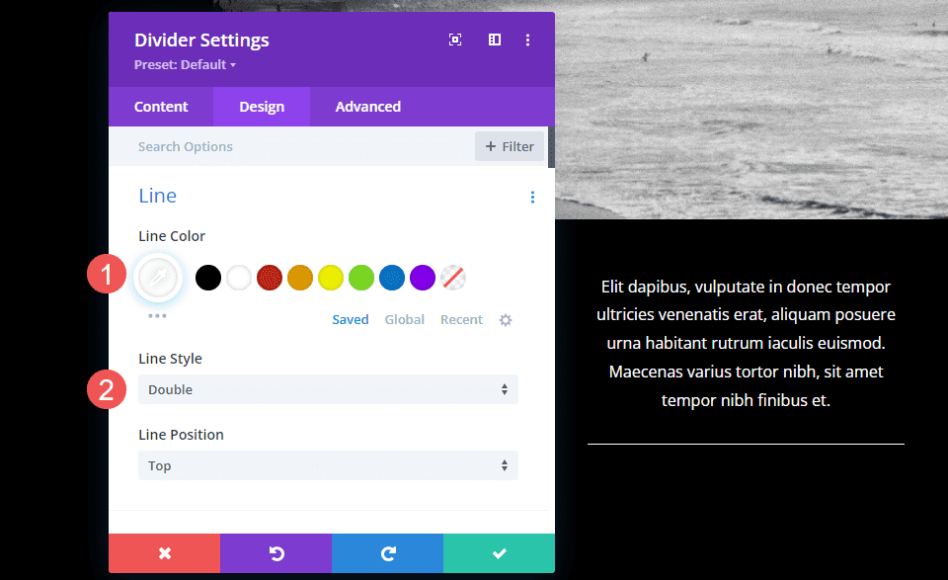The height and width of the screenshot is (580, 948).
Task: Redo the reverted change
Action: pos(387,553)
